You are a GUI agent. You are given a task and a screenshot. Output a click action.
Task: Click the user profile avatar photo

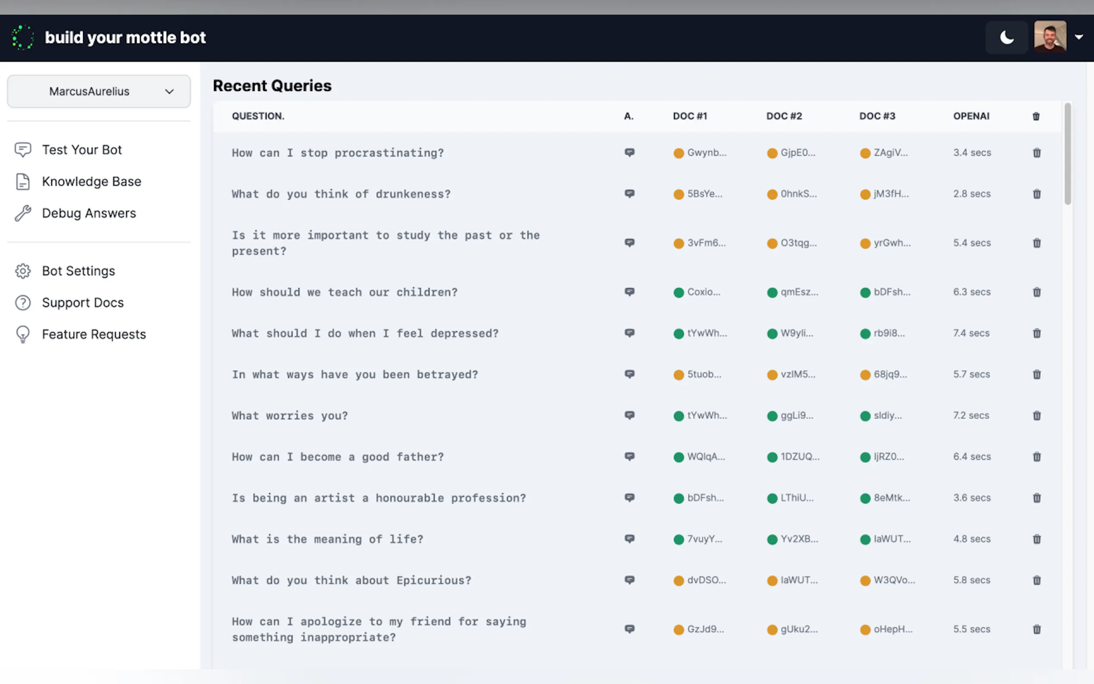[1050, 37]
